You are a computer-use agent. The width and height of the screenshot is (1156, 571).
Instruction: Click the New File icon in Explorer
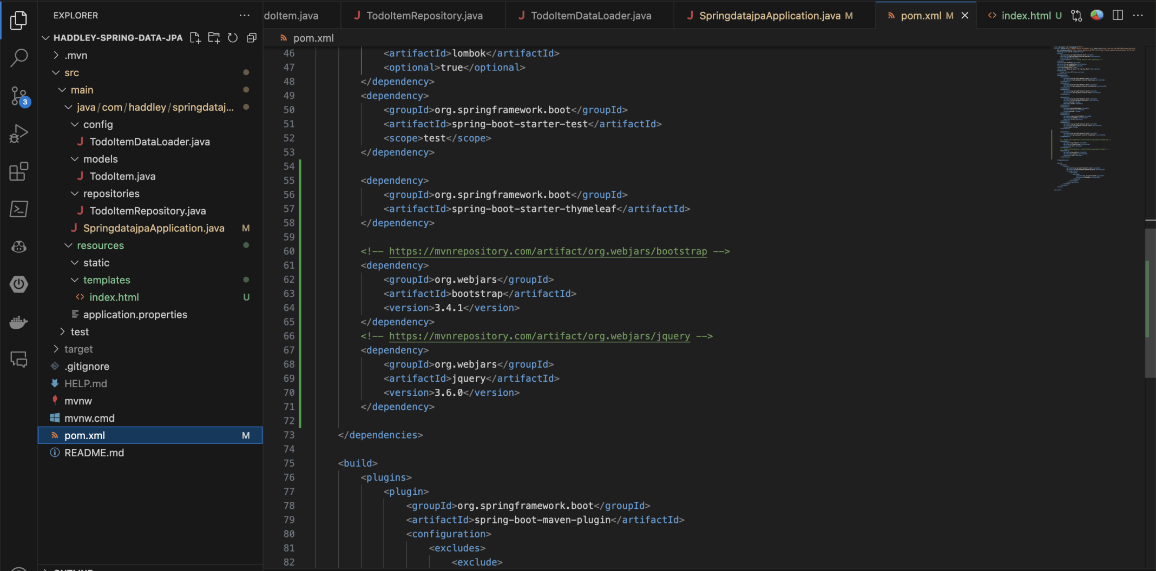click(x=195, y=38)
